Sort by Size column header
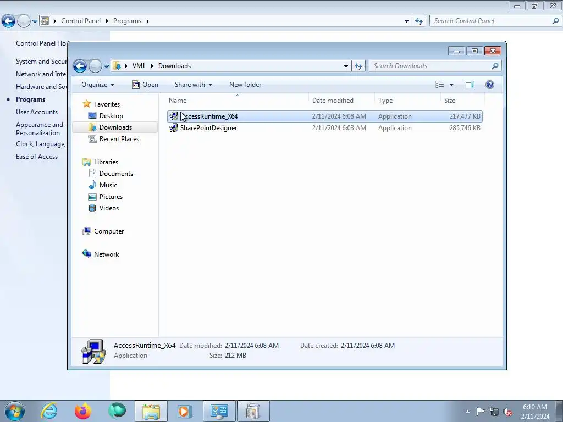This screenshot has width=563, height=422. coord(462,101)
